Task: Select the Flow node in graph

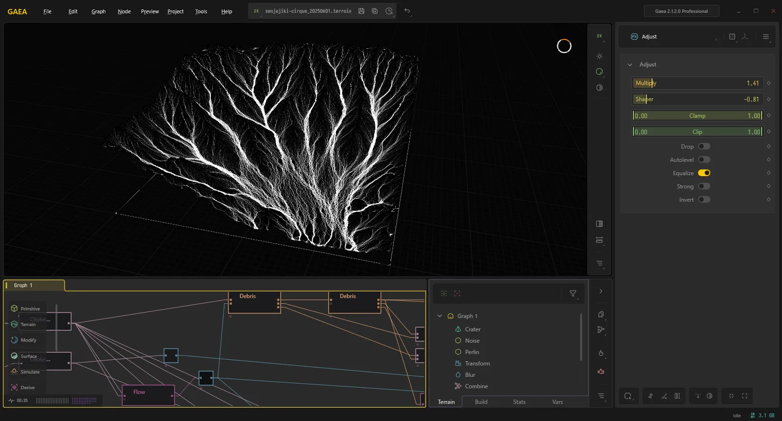Action: click(149, 395)
